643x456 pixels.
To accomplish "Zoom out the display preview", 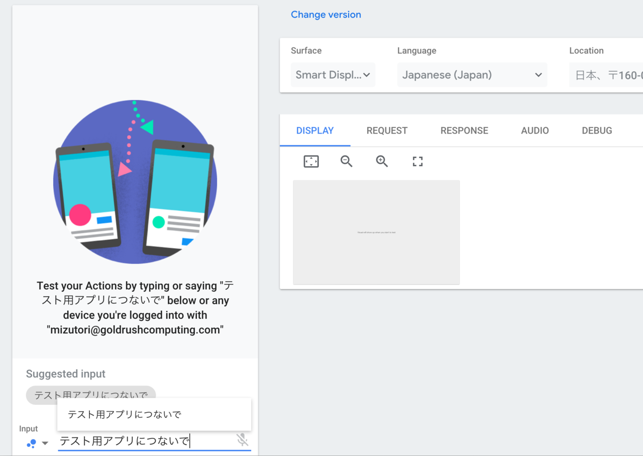I will pyautogui.click(x=346, y=161).
